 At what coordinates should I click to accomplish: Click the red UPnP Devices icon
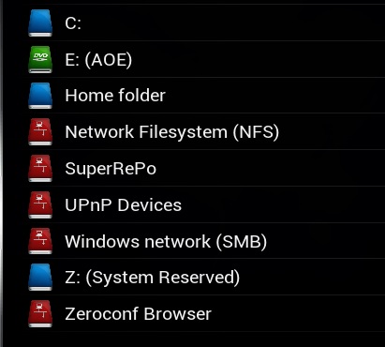click(40, 204)
